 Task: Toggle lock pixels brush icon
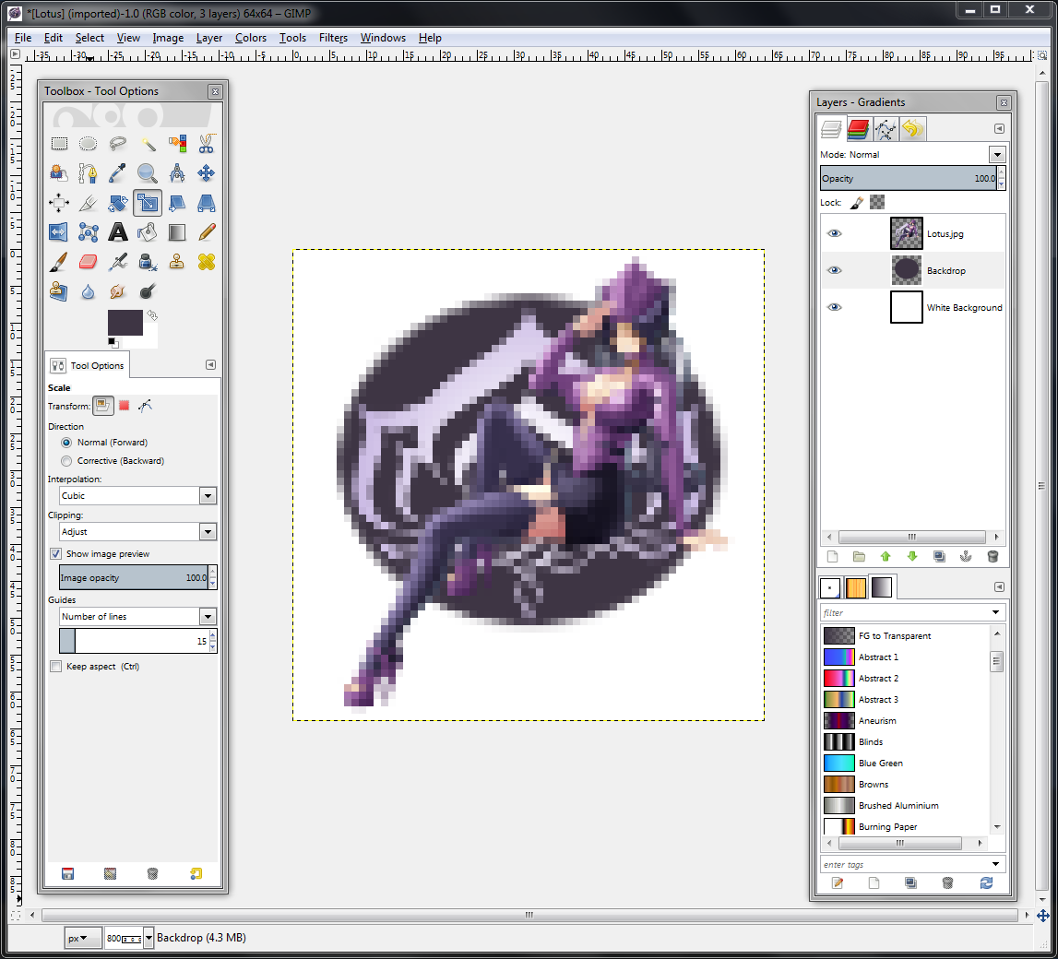(856, 202)
